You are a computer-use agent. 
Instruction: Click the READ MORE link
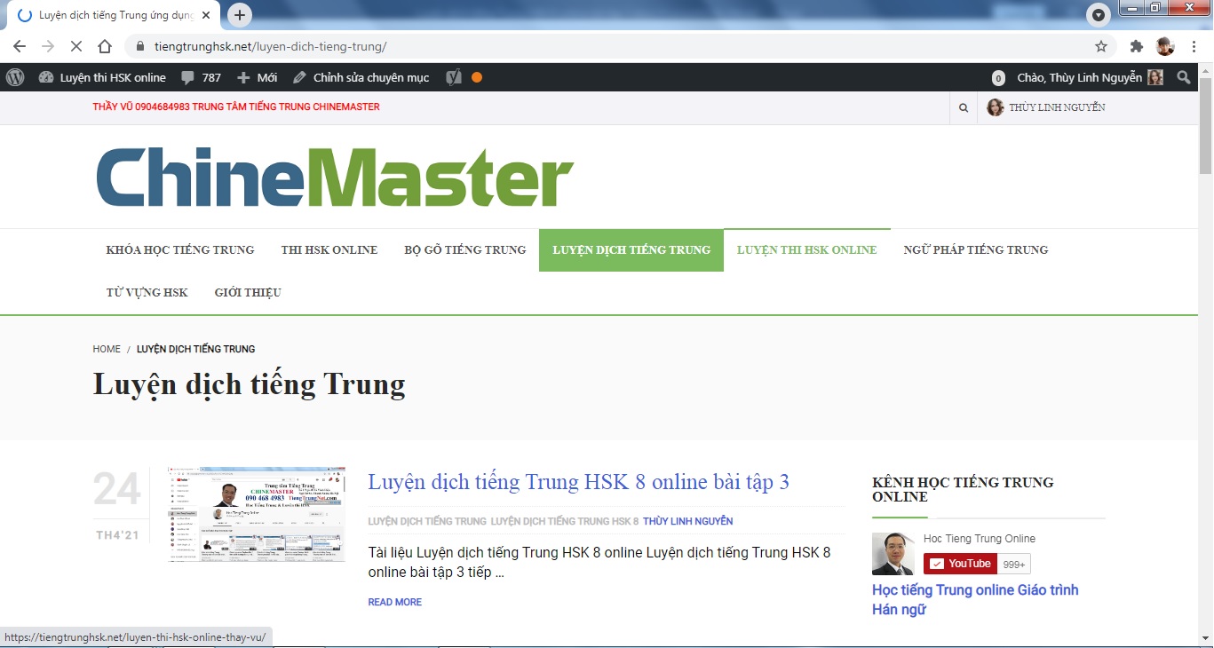point(395,602)
